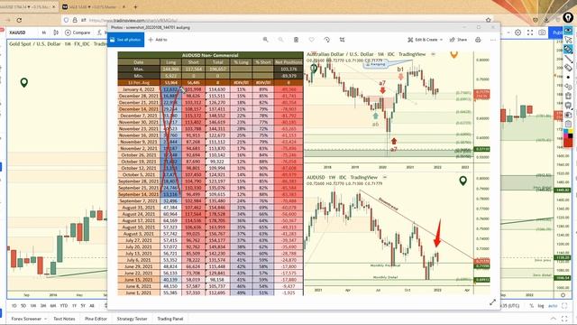Click the 'September 7, 2021' table cell
Screen dimensions: 577x325
tap(139, 200)
